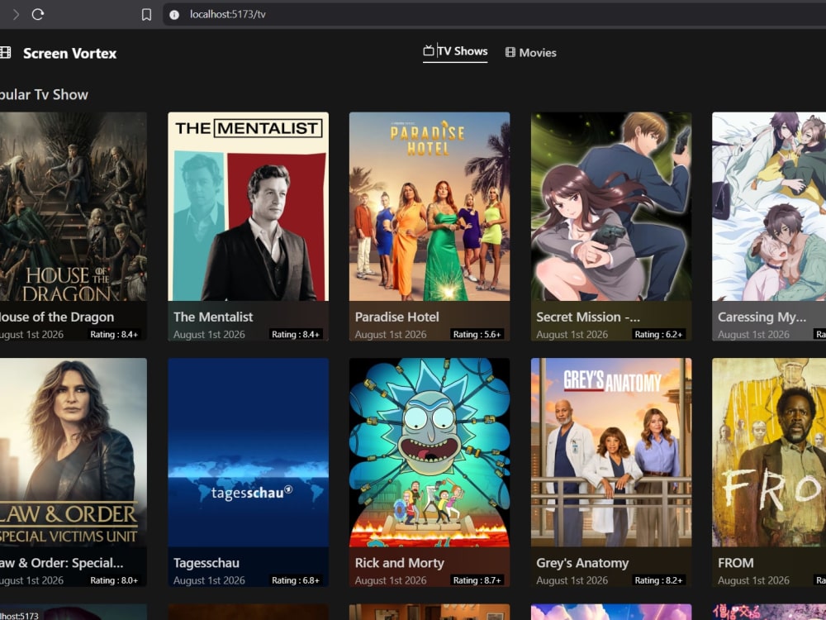Image resolution: width=826 pixels, height=620 pixels.
Task: Open Law & Order Special Victims Unit poster
Action: (x=74, y=452)
